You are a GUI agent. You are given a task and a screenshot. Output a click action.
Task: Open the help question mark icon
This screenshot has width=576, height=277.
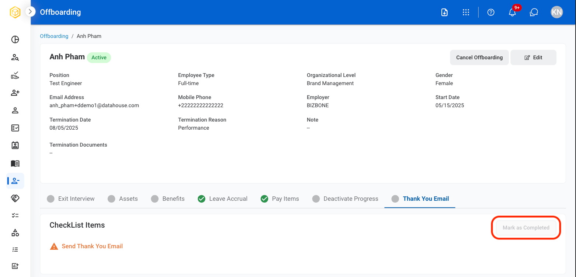click(491, 12)
